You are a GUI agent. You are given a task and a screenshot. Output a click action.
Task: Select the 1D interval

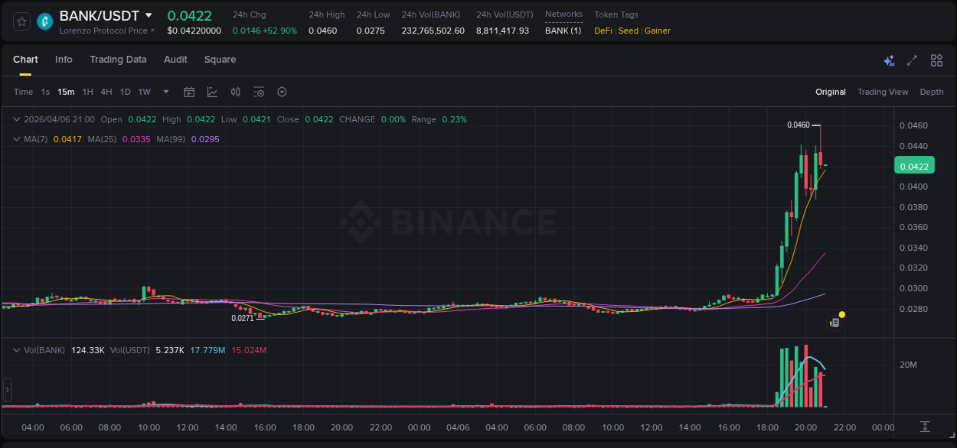pos(125,92)
